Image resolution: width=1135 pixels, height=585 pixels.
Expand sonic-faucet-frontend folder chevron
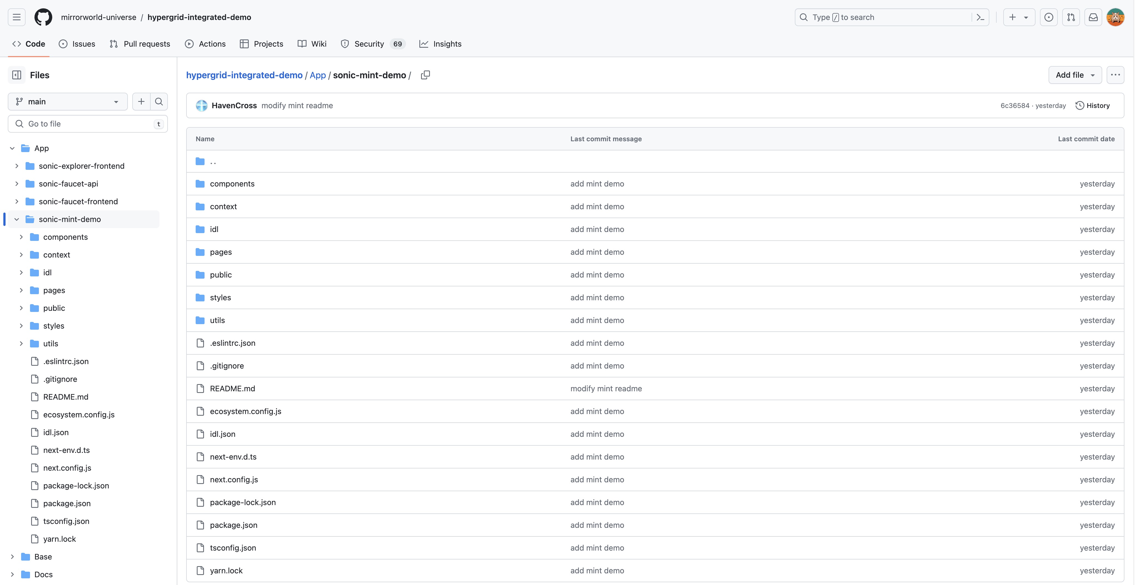pyautogui.click(x=17, y=201)
